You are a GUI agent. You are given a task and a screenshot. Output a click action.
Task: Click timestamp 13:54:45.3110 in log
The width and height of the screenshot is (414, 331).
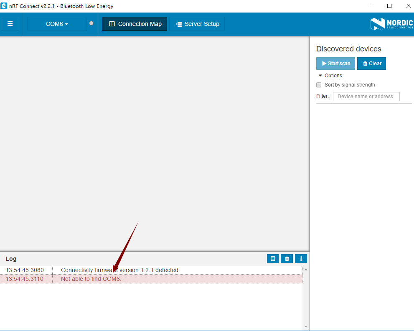(x=25, y=279)
